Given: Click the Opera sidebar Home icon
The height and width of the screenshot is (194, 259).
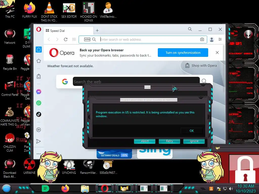Looking at the screenshot, I should point(39,50).
